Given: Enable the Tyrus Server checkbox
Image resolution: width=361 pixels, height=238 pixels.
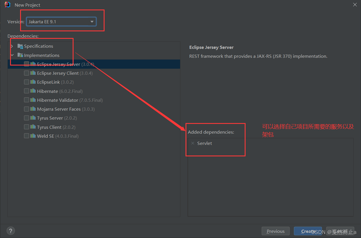Looking at the screenshot, I should click(26, 118).
